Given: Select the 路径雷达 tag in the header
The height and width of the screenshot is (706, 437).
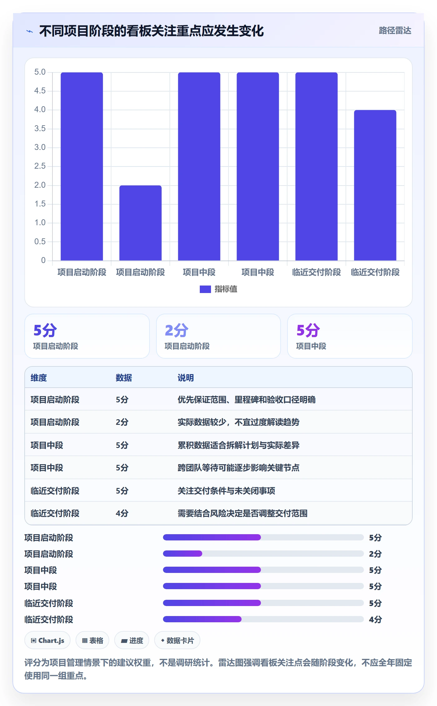Looking at the screenshot, I should 395,31.
